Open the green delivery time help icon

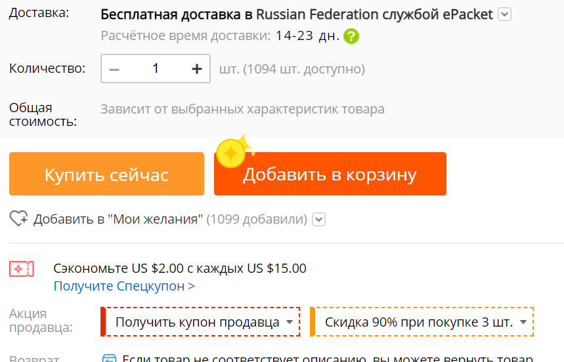(351, 36)
